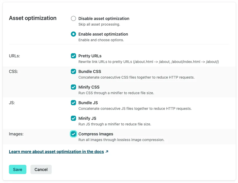Click the Compress Images label text
The height and width of the screenshot is (183, 238).
(96, 134)
